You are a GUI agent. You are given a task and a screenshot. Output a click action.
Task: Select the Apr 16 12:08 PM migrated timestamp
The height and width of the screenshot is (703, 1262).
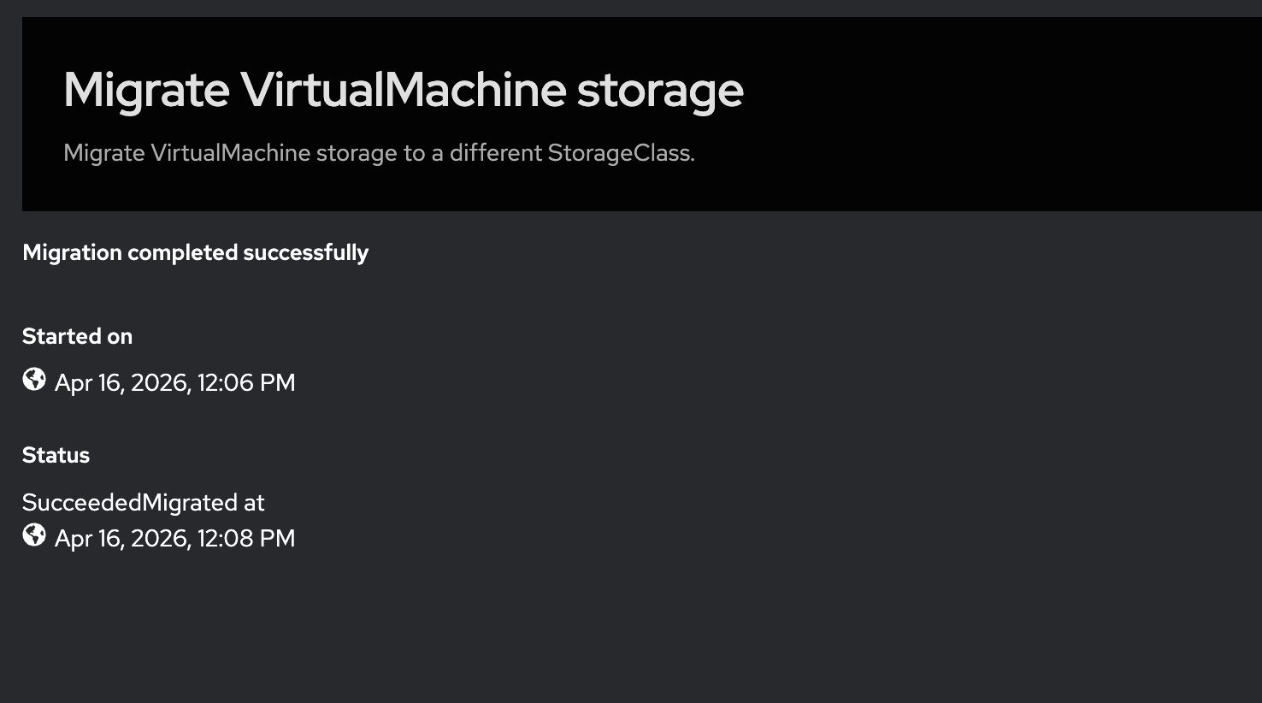174,538
